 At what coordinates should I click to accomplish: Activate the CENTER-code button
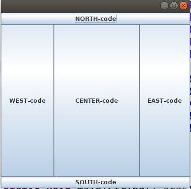click(96, 100)
